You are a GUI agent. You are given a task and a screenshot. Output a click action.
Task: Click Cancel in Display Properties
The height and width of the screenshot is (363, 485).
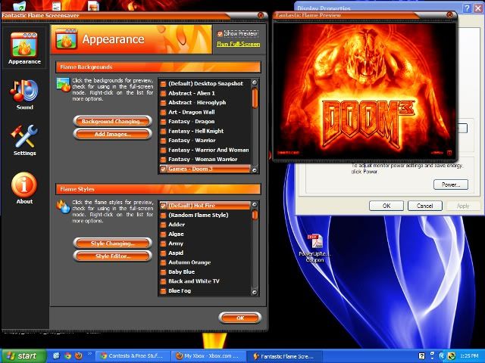point(424,206)
